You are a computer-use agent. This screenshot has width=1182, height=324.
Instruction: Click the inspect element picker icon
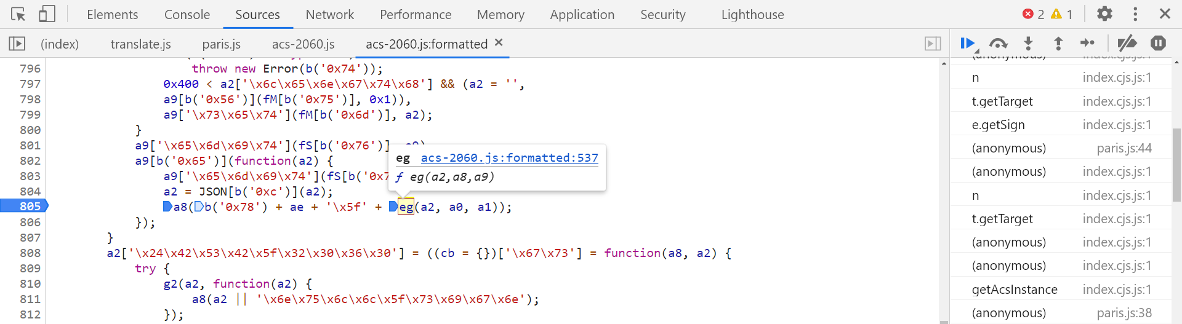click(x=18, y=14)
